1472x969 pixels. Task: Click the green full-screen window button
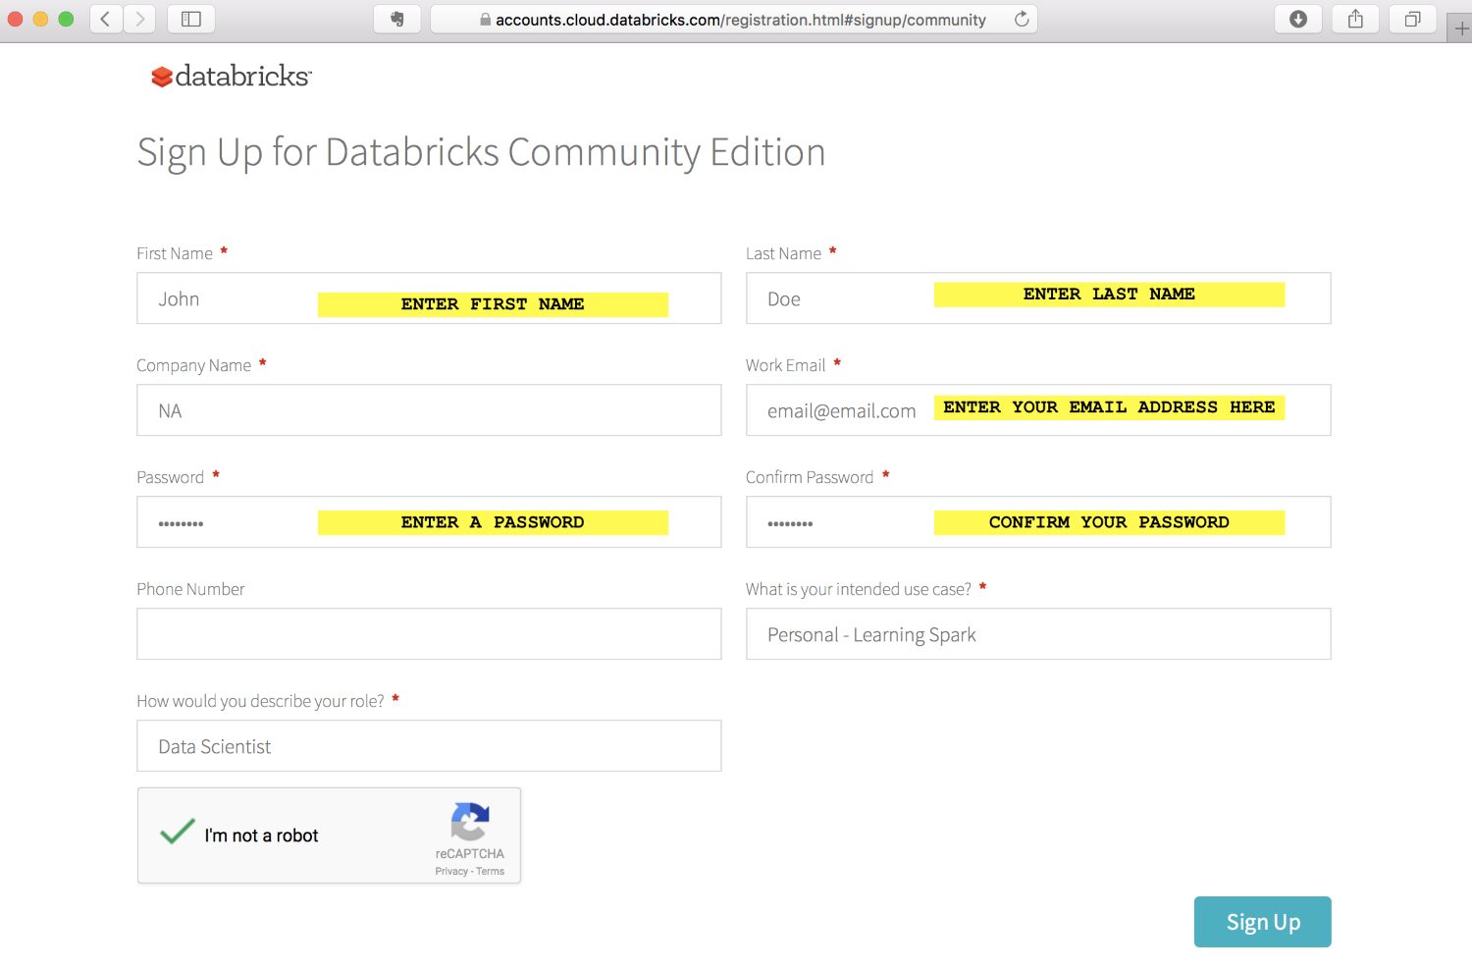(66, 19)
